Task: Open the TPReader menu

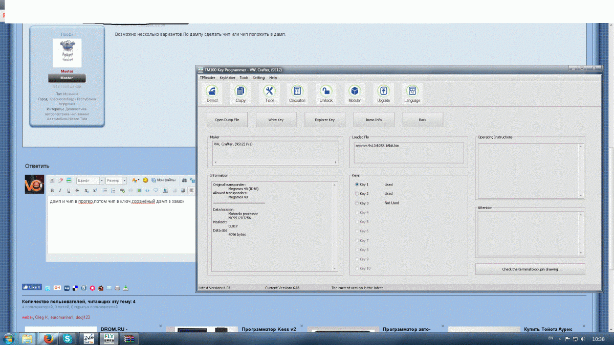Action: tap(207, 78)
